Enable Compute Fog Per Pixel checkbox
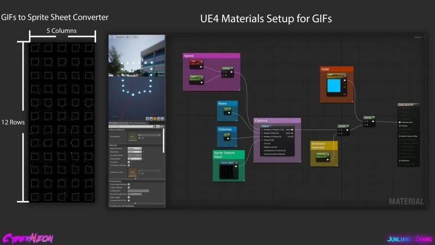This screenshot has width=435, height=245. click(129, 201)
